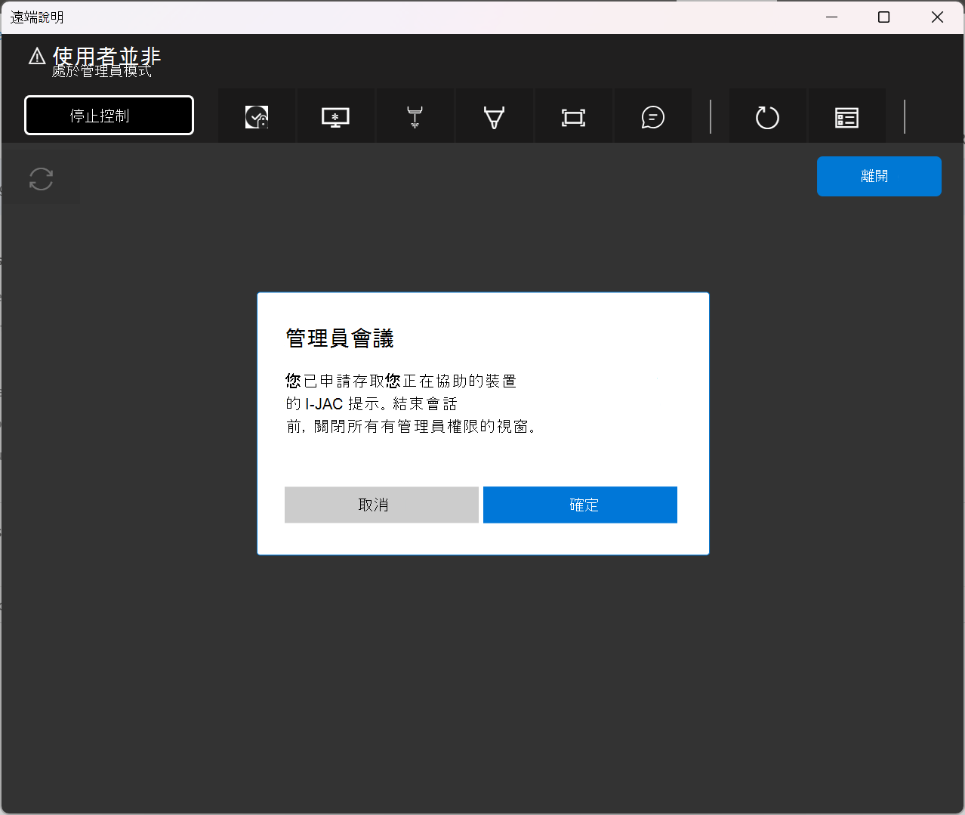
Task: Toggle the fit-to-screen size icon
Action: pos(573,117)
